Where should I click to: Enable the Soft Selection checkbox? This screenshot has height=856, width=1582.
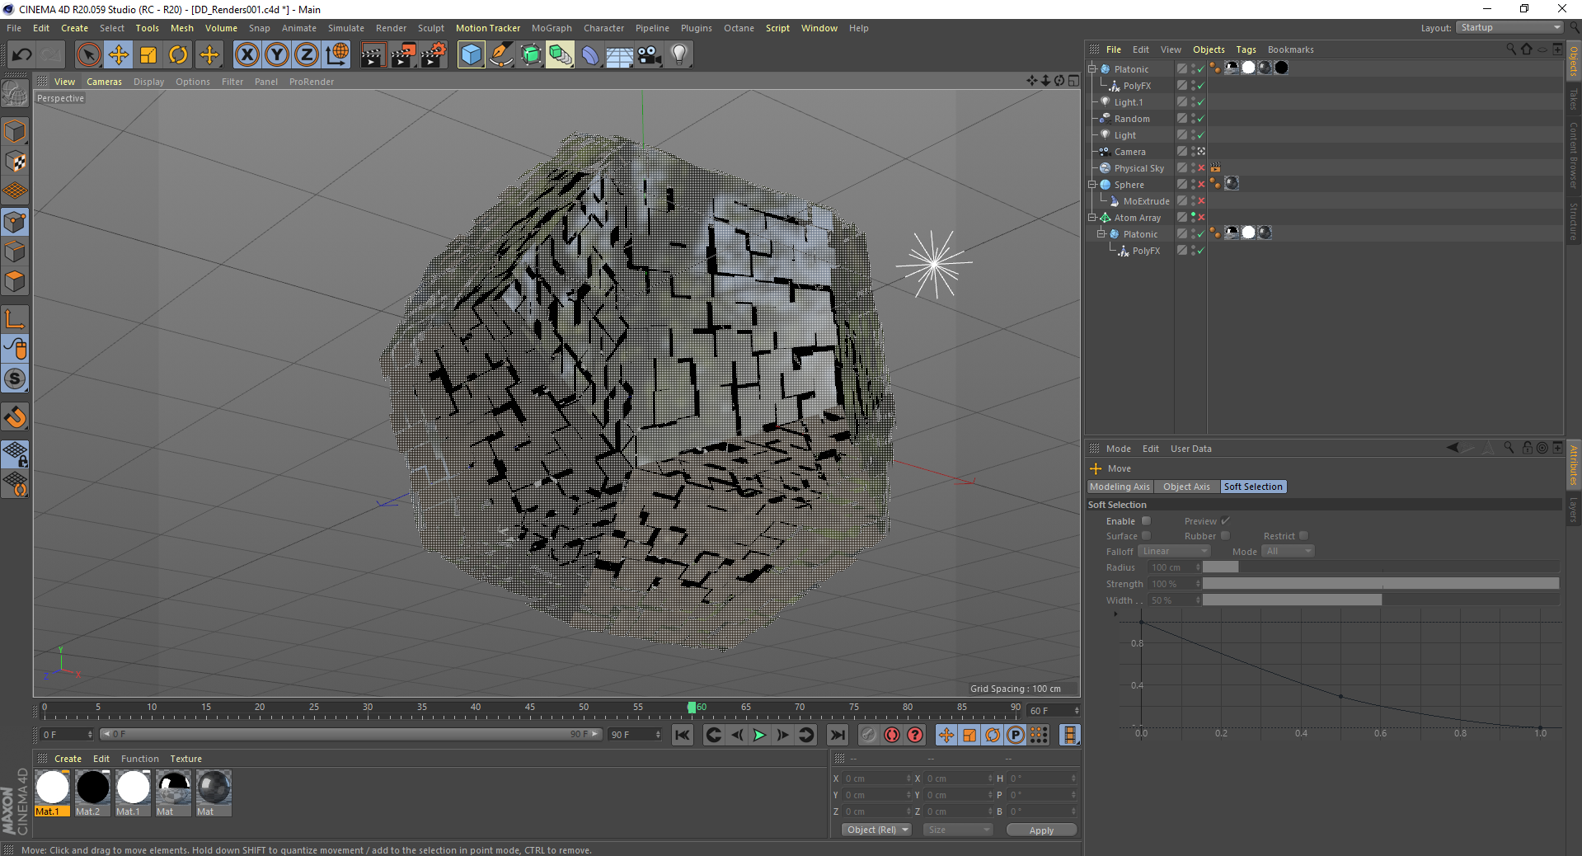click(x=1146, y=521)
